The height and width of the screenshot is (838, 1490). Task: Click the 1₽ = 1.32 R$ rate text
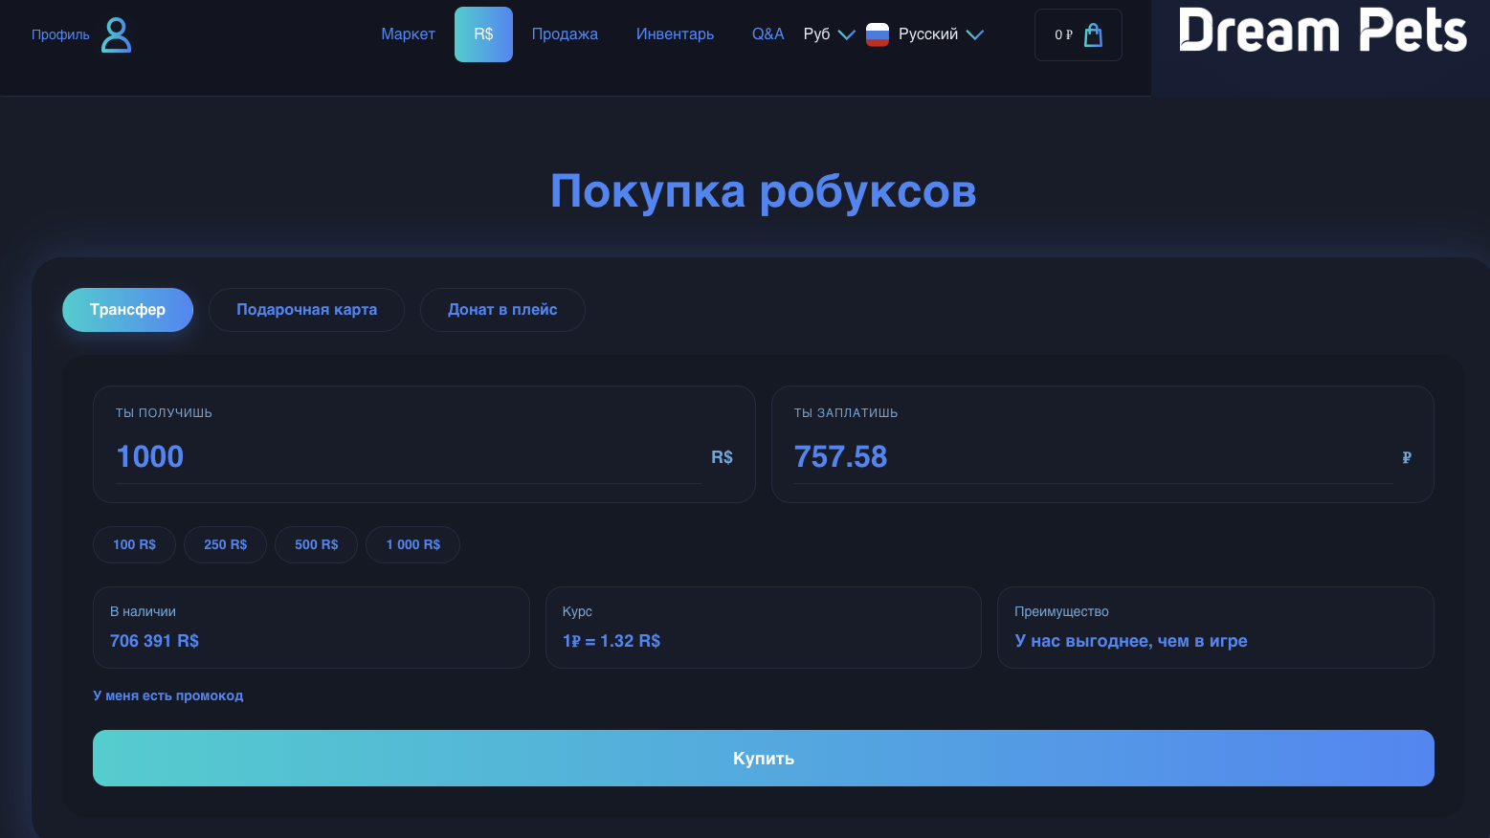click(612, 641)
